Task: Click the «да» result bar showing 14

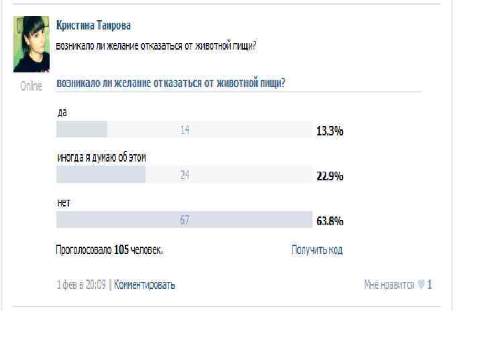Action: pyautogui.click(x=184, y=130)
